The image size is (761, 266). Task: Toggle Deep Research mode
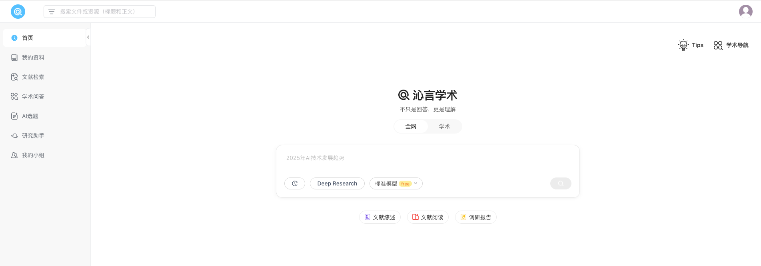click(337, 183)
